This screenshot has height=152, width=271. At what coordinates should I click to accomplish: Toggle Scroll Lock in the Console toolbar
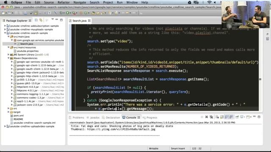click(x=222, y=117)
